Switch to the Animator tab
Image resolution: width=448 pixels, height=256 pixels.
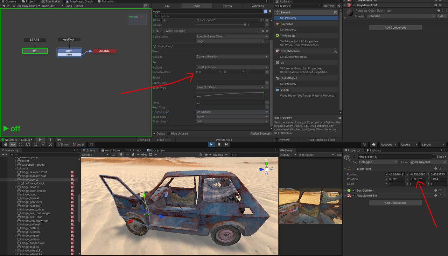[x=134, y=150]
